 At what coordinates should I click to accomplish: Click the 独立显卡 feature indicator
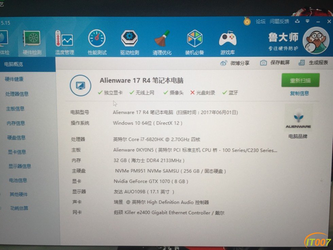pyautogui.click(x=110, y=93)
